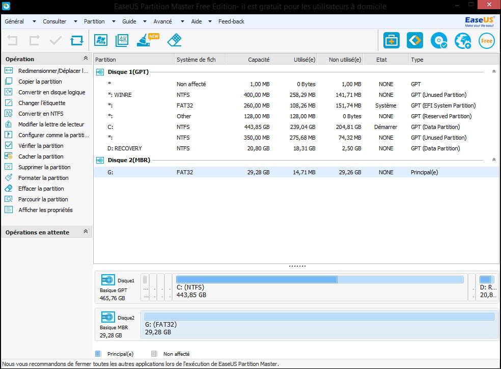
Task: Open the 4K alignment tool icon
Action: coord(122,40)
